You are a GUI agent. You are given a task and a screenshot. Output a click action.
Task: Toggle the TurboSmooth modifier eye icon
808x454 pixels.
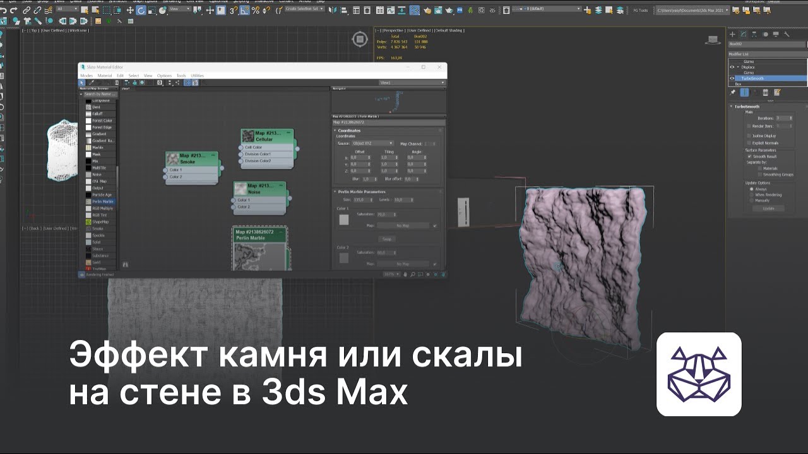(732, 78)
